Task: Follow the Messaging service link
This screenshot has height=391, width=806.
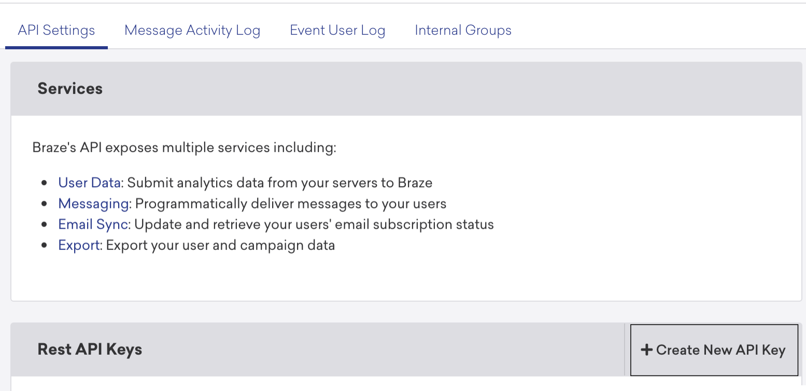Action: point(93,204)
